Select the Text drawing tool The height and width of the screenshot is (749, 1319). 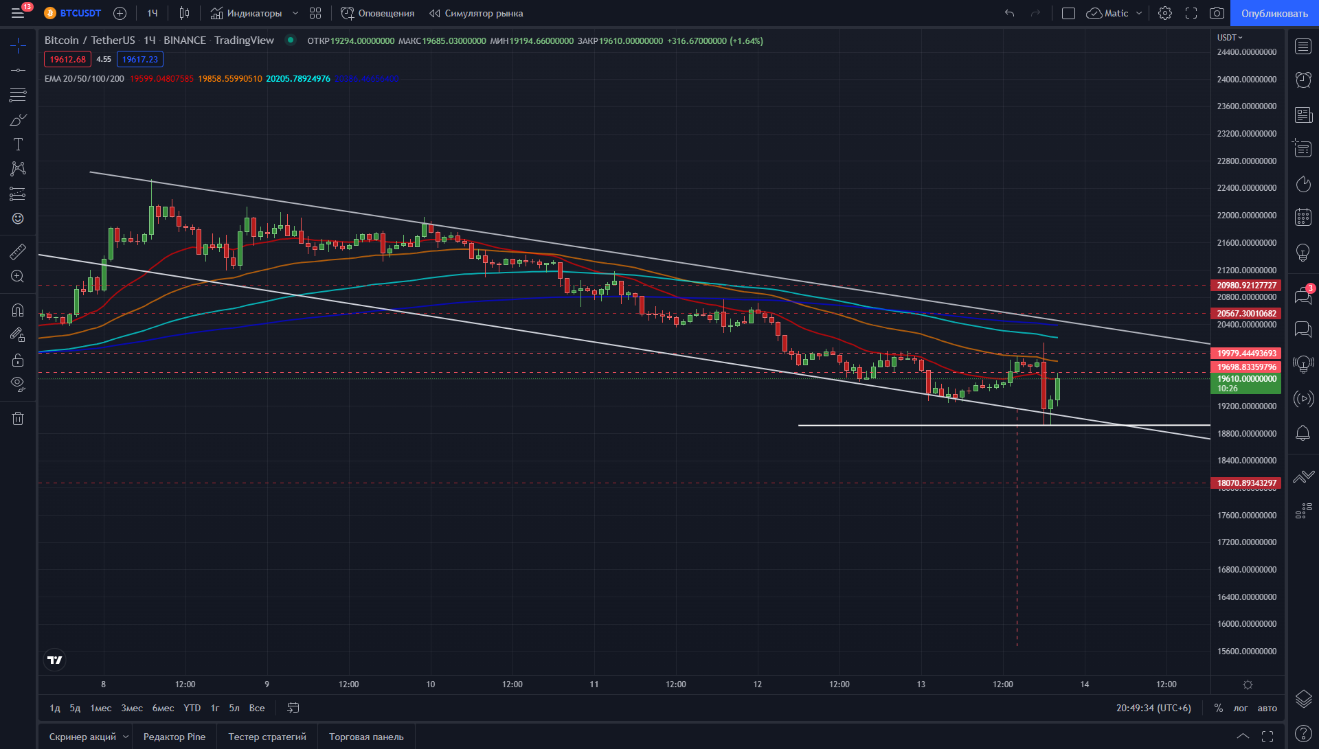[18, 144]
